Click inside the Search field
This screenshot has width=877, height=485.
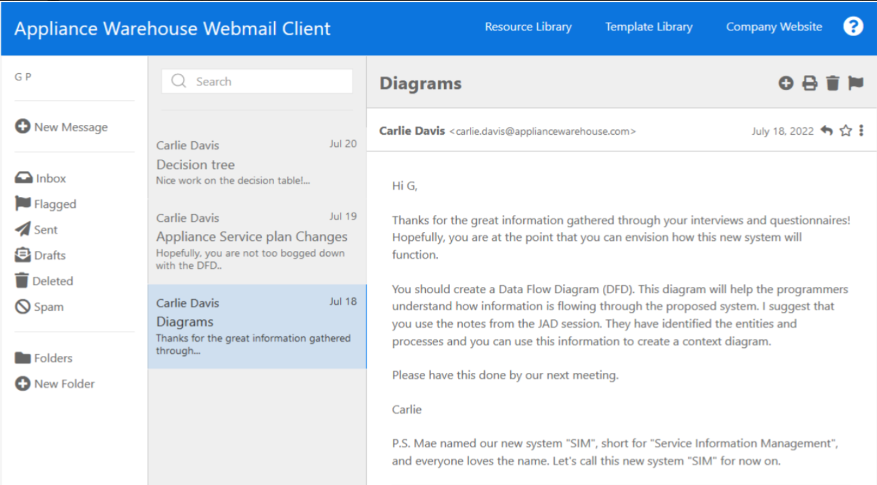pos(256,81)
